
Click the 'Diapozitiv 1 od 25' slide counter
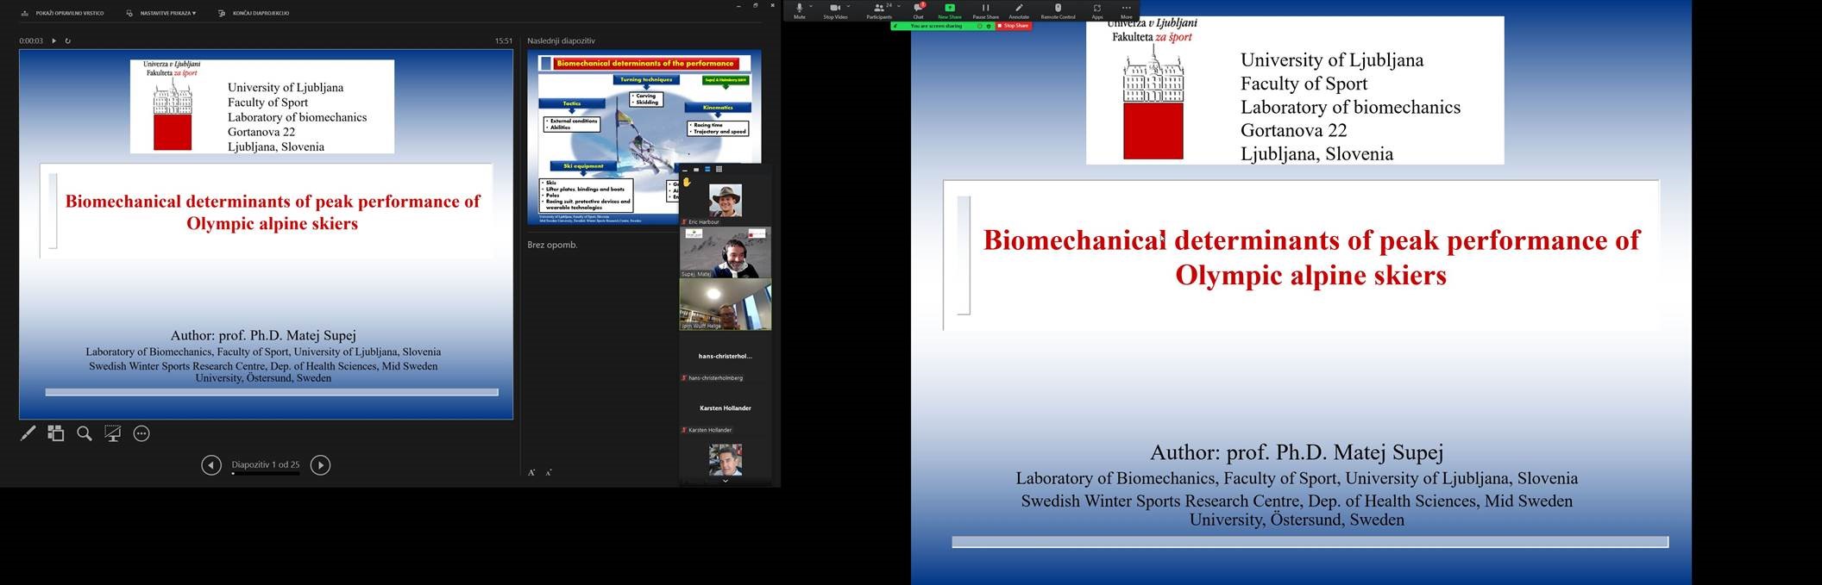pos(266,464)
